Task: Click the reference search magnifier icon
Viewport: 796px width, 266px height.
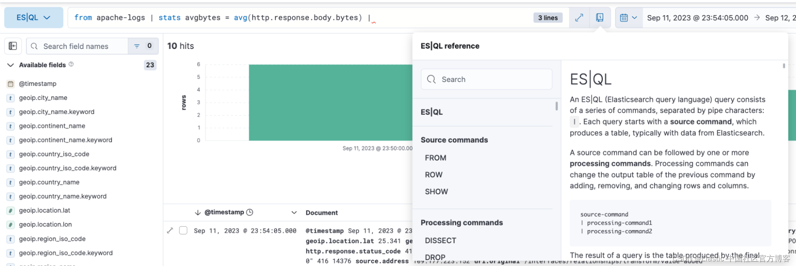Action: [431, 79]
